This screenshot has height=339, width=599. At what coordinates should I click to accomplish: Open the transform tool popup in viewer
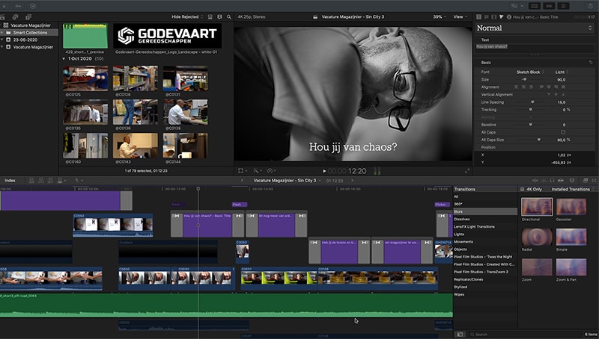pyautogui.click(x=243, y=171)
